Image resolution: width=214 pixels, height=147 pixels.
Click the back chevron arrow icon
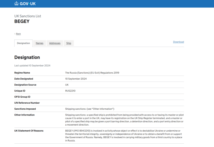point(15,34)
